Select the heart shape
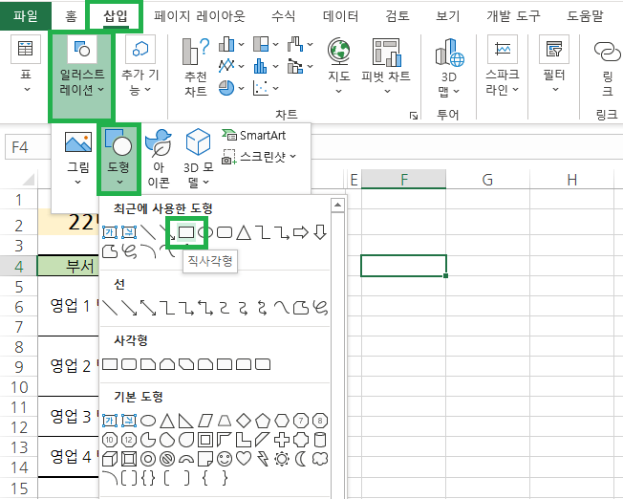The height and width of the screenshot is (499, 623). click(244, 459)
